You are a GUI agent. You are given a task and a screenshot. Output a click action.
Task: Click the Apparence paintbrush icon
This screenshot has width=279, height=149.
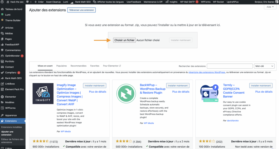tap(2, 115)
